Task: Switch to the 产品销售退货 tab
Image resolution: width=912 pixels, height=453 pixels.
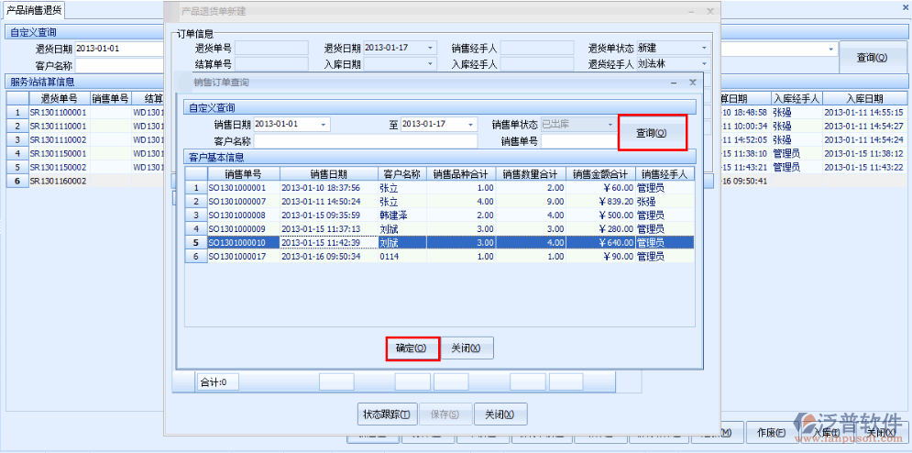Action: (35, 9)
